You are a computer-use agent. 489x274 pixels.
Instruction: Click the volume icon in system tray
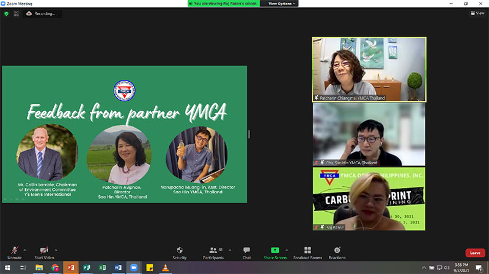pos(447,267)
